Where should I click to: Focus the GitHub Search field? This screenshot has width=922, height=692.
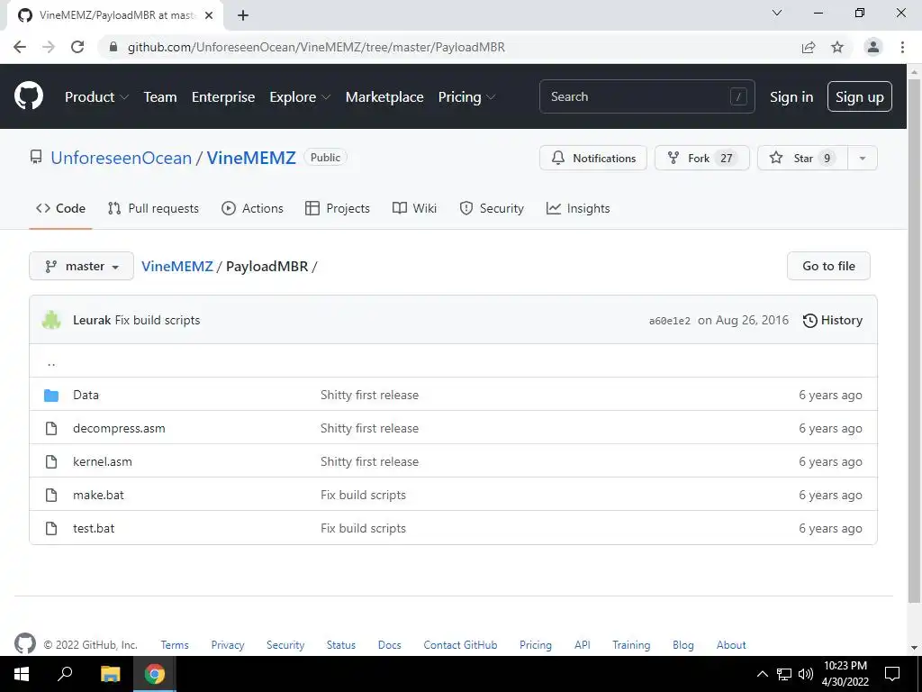646,96
